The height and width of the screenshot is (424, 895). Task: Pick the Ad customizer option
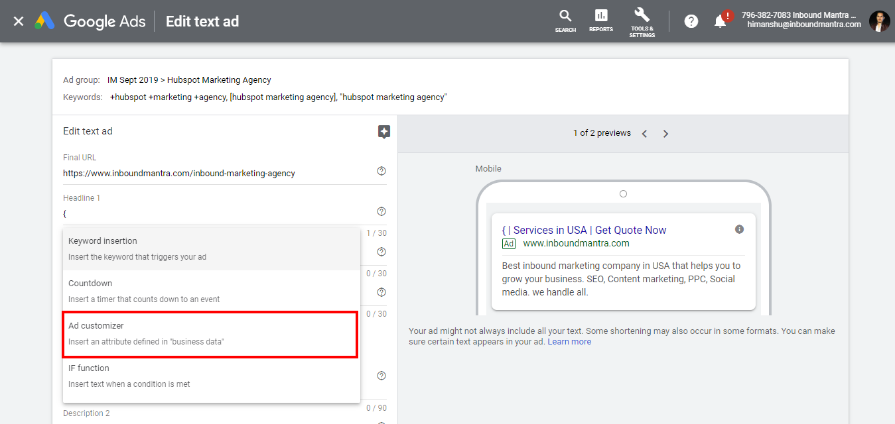(210, 335)
